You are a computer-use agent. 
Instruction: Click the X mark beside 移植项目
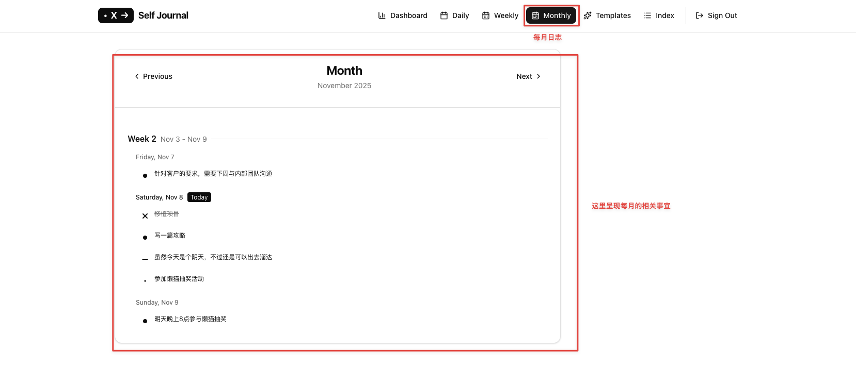[145, 216]
